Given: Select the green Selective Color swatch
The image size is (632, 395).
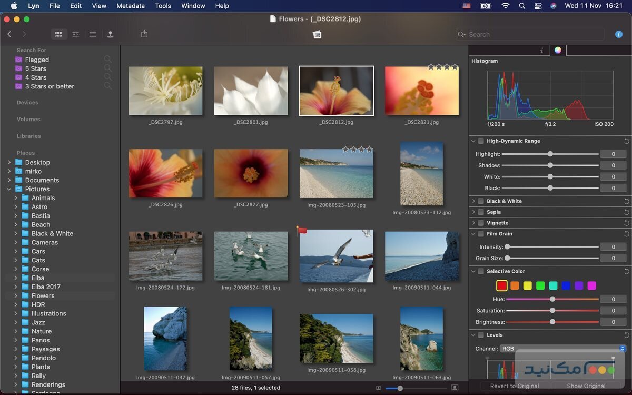Looking at the screenshot, I should 540,285.
